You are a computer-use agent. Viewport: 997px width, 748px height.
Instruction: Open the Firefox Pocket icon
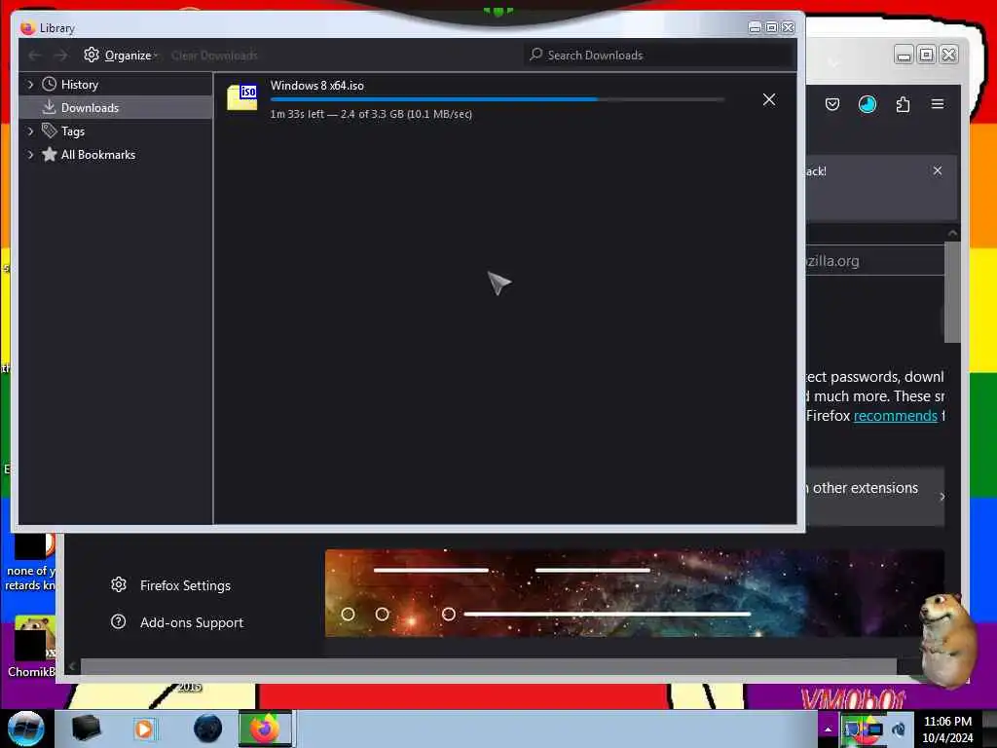(832, 104)
